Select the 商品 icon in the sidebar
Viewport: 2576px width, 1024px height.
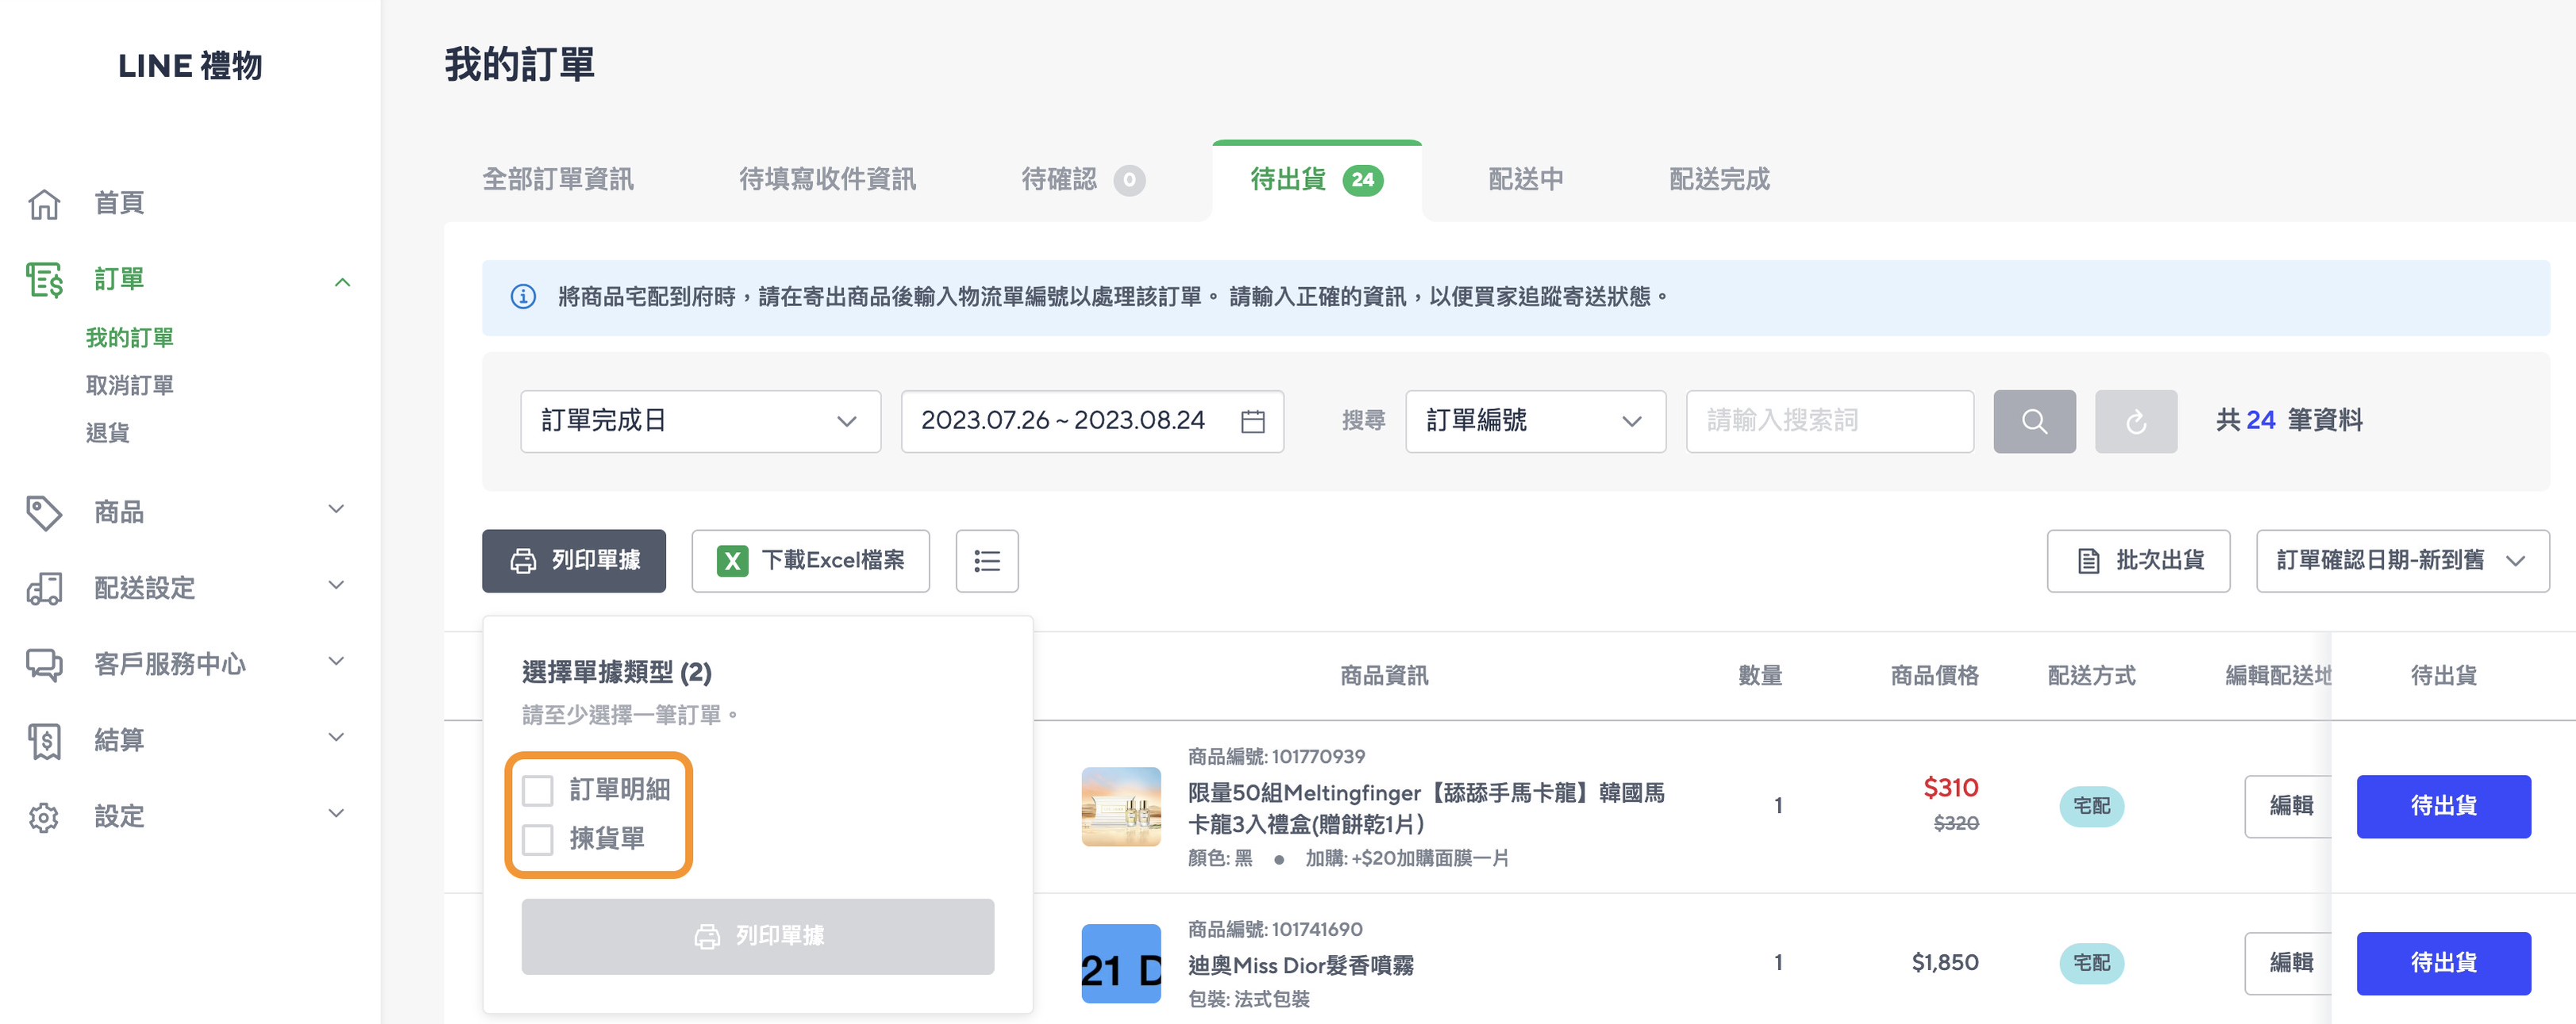(x=44, y=512)
